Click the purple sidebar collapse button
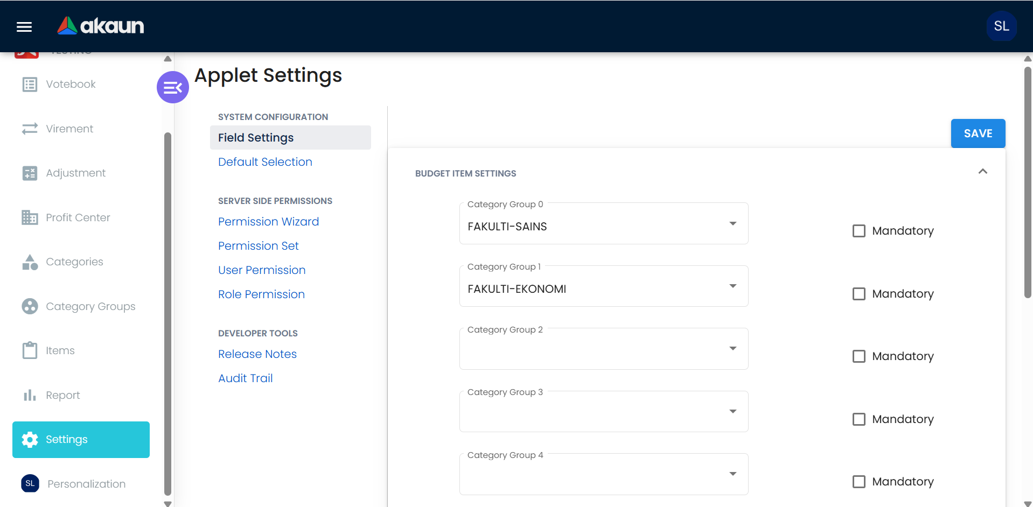1033x507 pixels. (172, 87)
